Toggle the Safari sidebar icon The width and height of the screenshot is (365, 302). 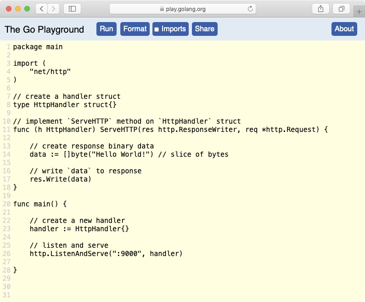pos(72,9)
